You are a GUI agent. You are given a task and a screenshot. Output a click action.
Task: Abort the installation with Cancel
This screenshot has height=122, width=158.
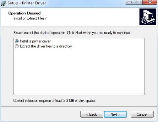tap(142, 114)
